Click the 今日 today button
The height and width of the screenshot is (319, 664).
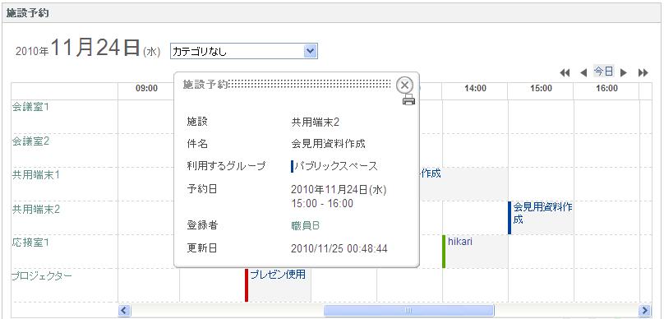coord(603,72)
